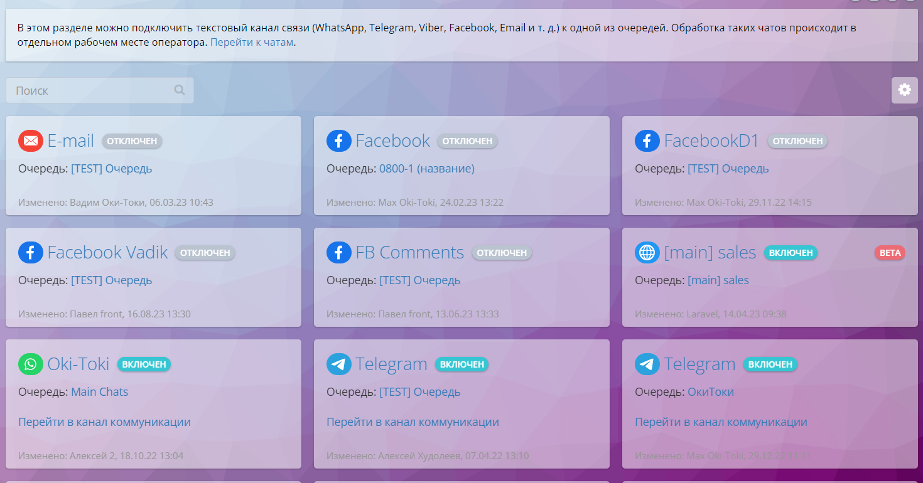Click 'Изменено: Max Oki-Toki, 29.11.22 14:15' text

click(723, 202)
